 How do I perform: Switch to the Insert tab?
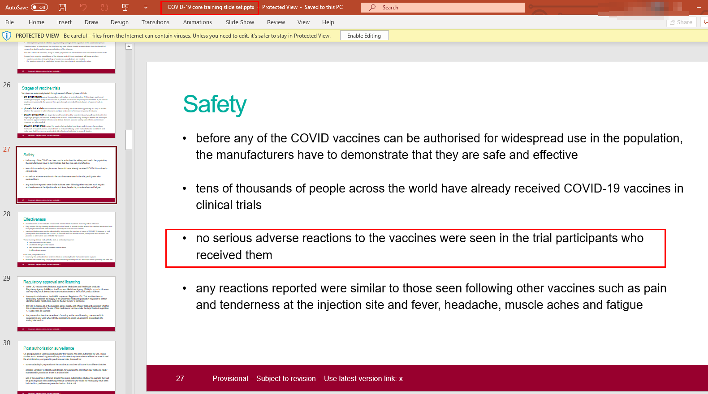65,22
